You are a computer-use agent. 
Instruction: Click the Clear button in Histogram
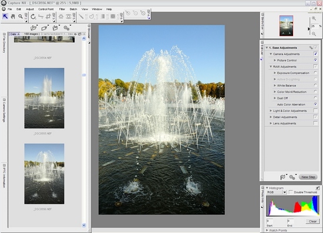tap(312, 221)
